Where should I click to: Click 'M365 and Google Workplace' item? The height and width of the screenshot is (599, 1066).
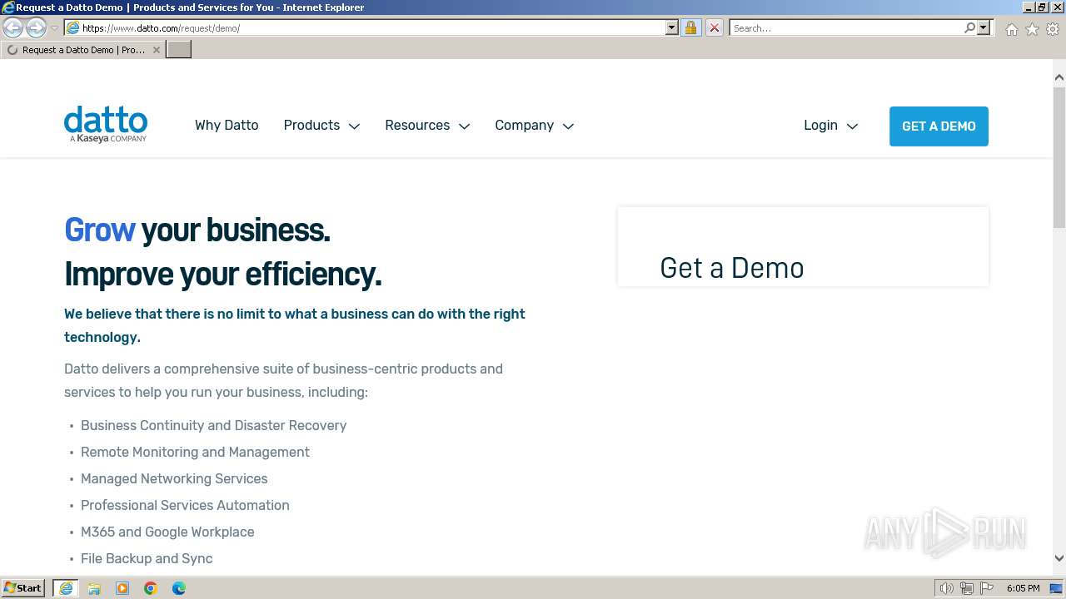(x=167, y=532)
